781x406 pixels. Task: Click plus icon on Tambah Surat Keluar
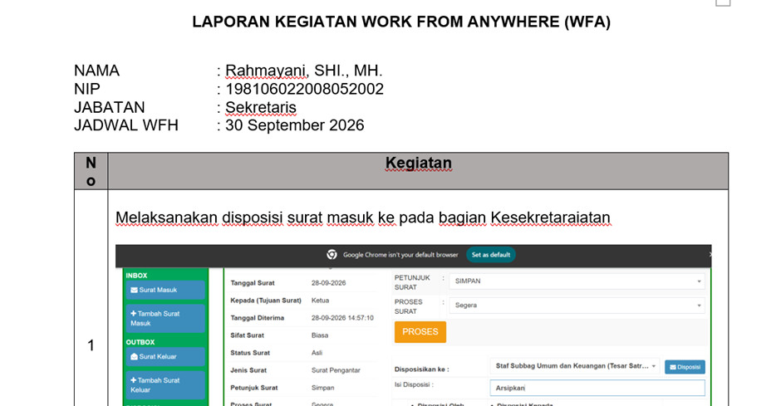[x=133, y=380]
